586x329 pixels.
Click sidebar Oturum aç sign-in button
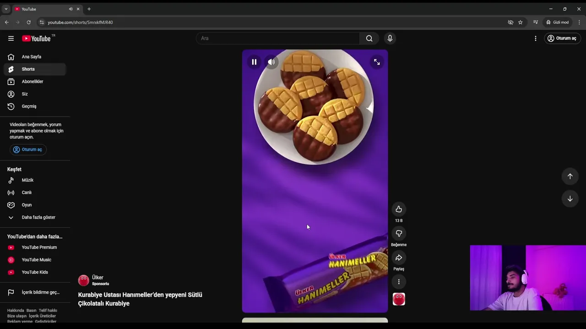click(x=28, y=149)
